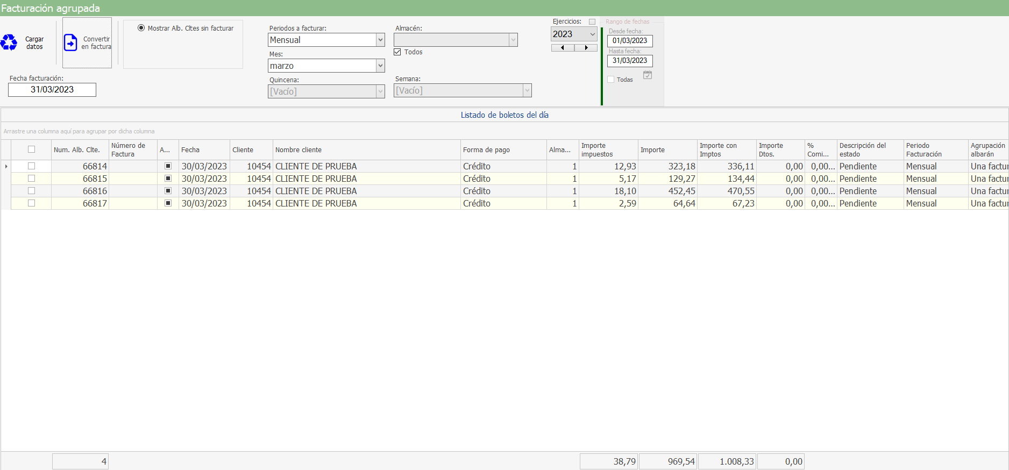Tick the checkbox for albarán 66815
The image size is (1009, 470).
(31, 179)
